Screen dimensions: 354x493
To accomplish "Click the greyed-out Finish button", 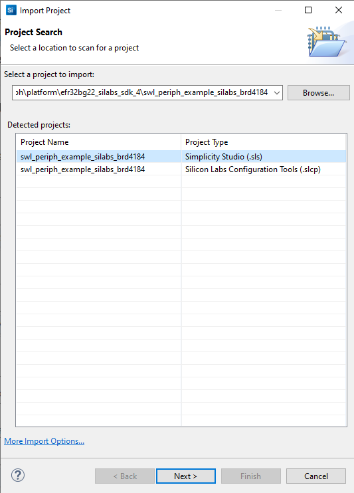I will [x=251, y=476].
